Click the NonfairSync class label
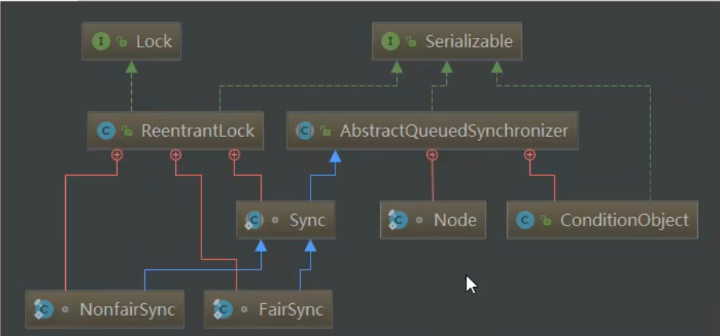Image resolution: width=720 pixels, height=336 pixels. 127,310
